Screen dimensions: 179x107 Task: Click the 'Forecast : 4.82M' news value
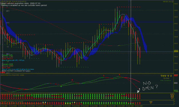click(7, 64)
